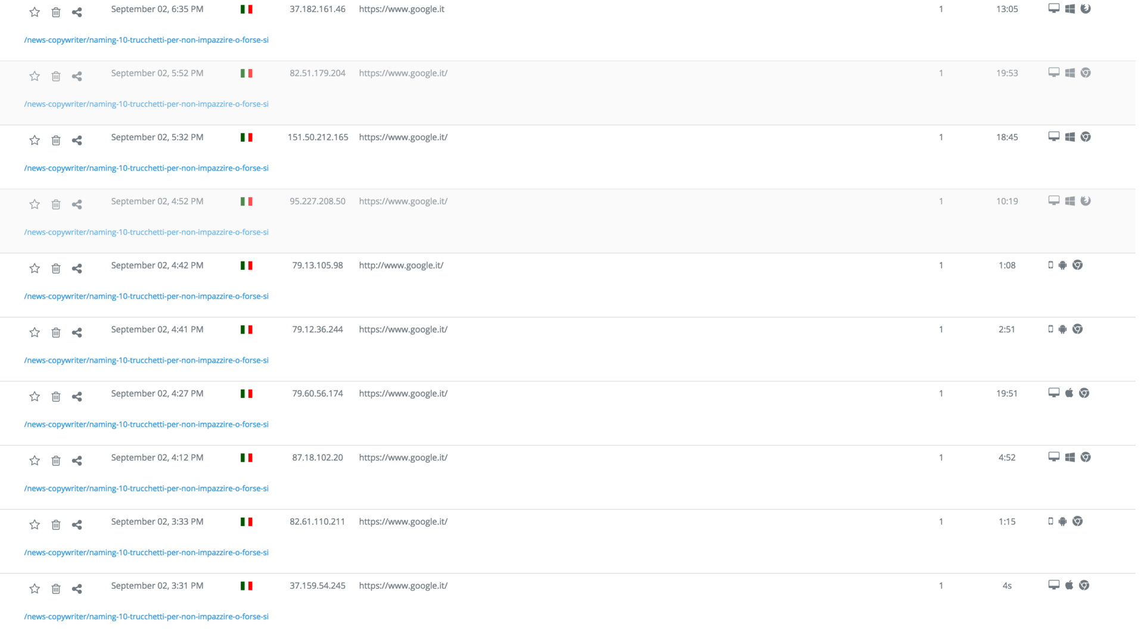This screenshot has height=635, width=1144.
Task: Click the Chrome browser icon for 87.18.102.20
Action: point(1086,457)
